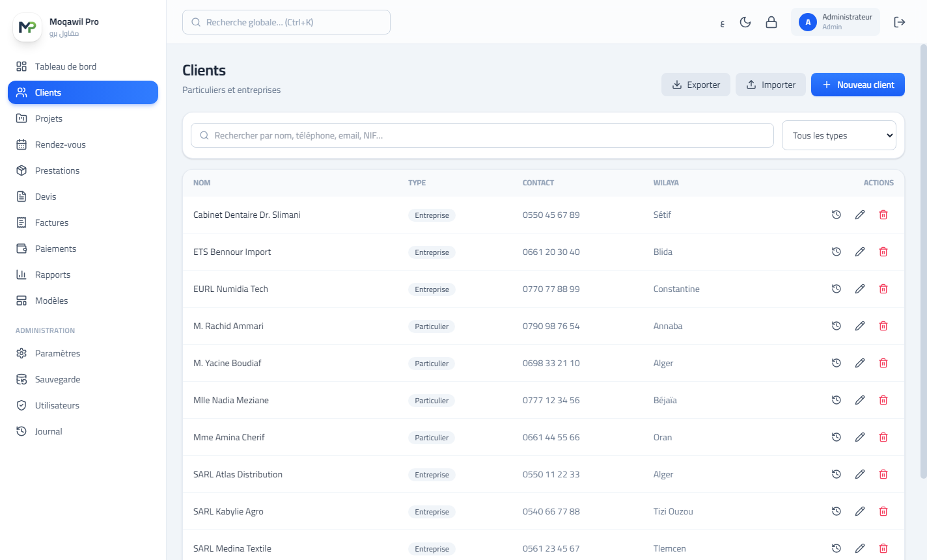The width and height of the screenshot is (927, 560).
Task: Show history of ETS Bennour Import
Action: pos(837,252)
